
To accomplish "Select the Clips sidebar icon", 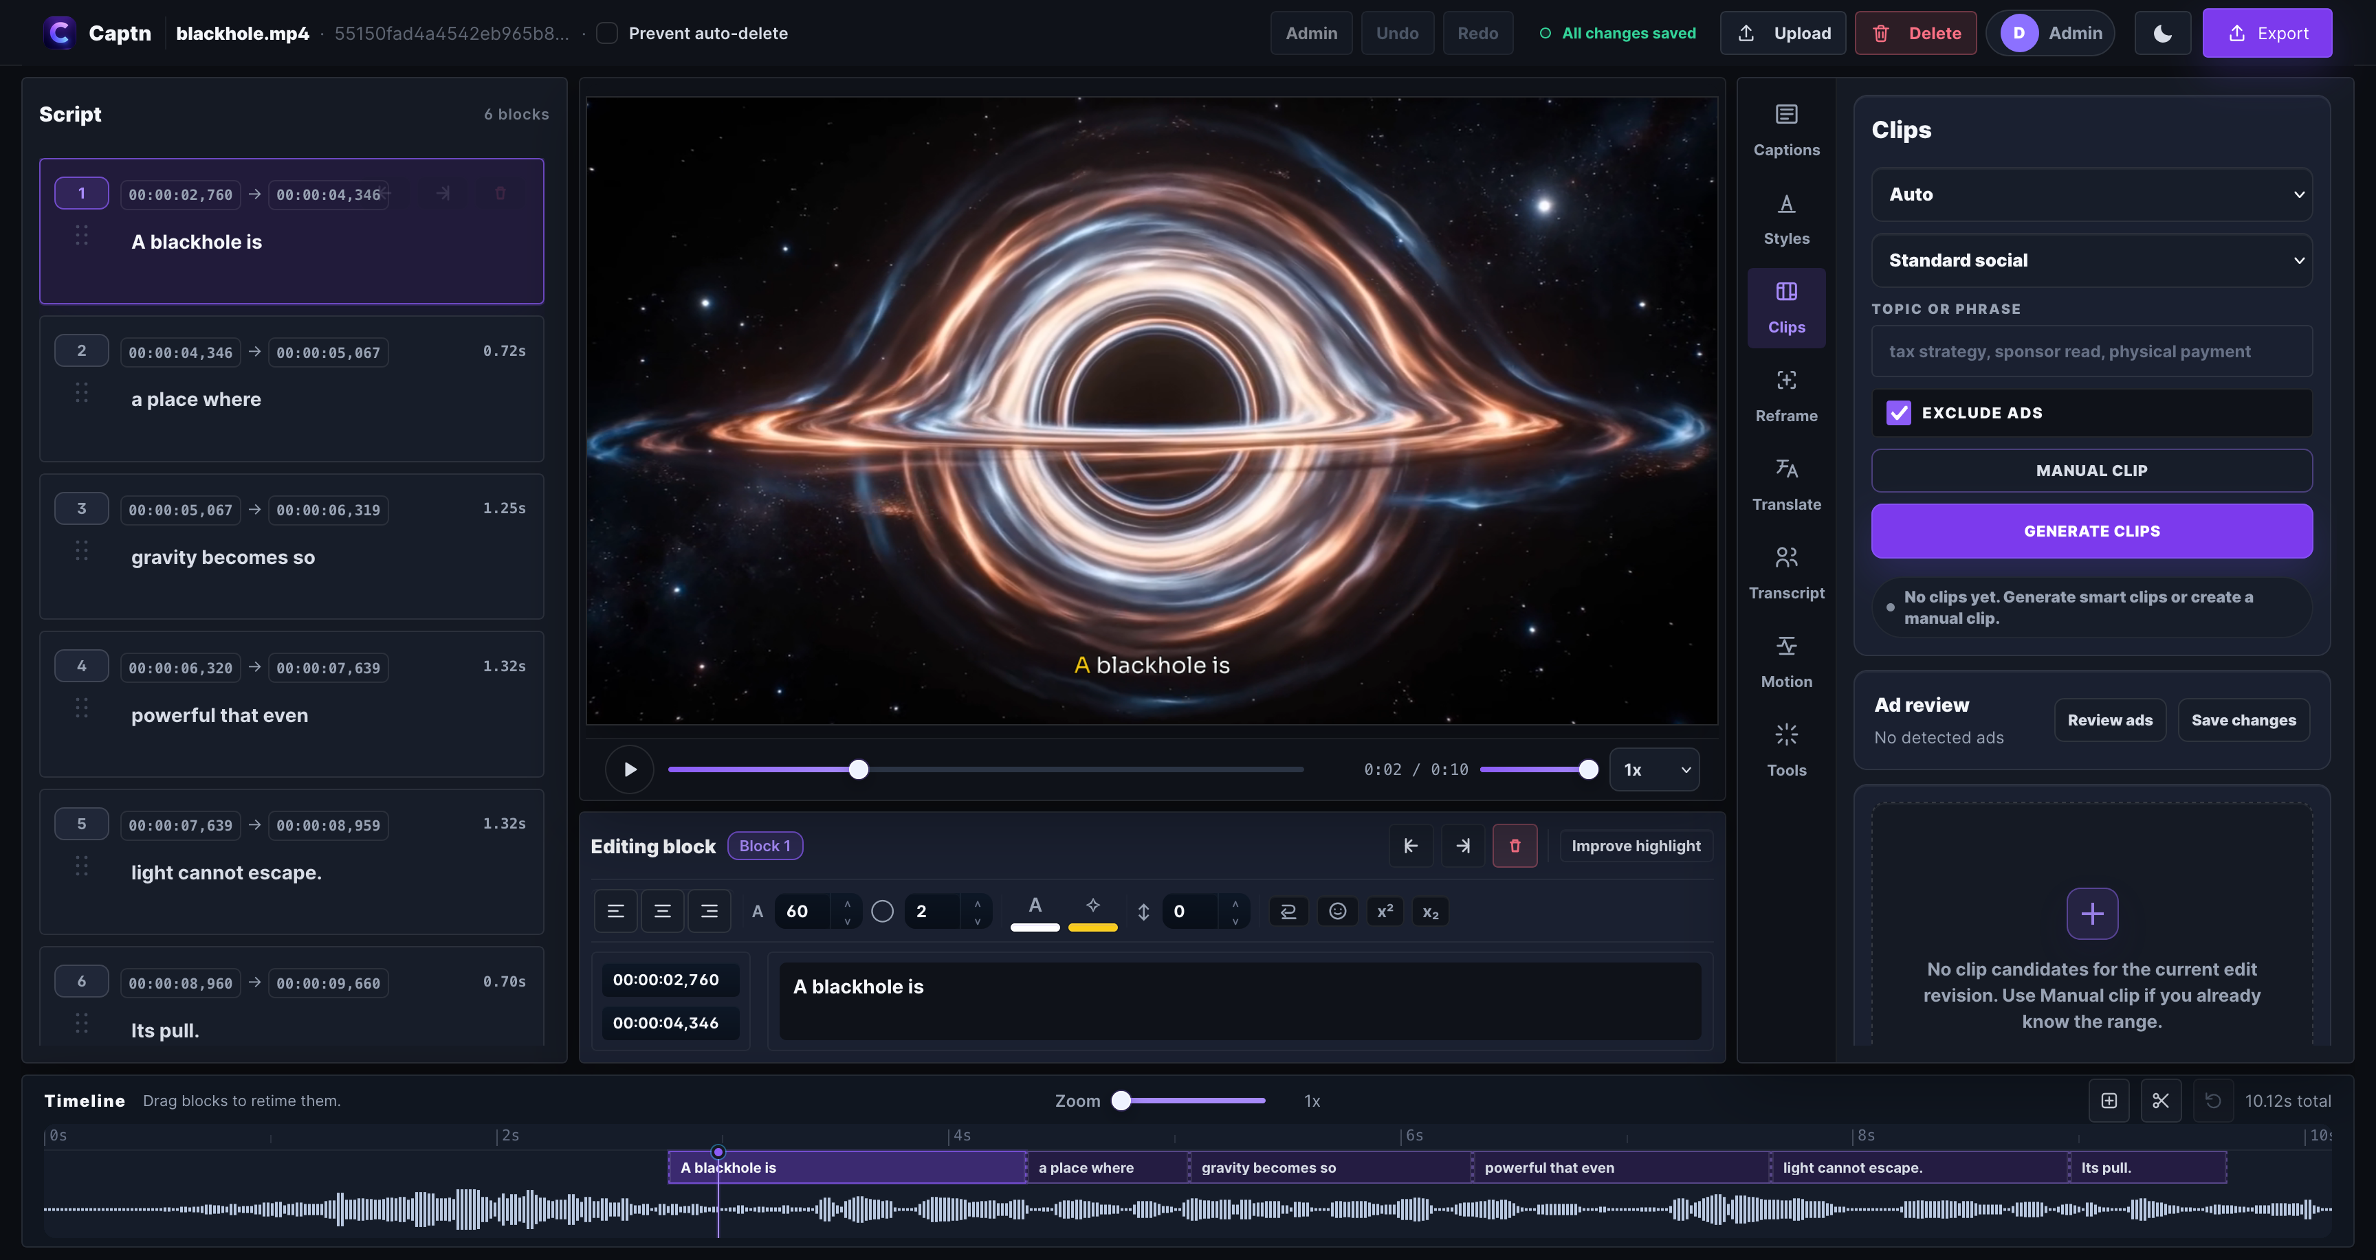I will pyautogui.click(x=1785, y=308).
